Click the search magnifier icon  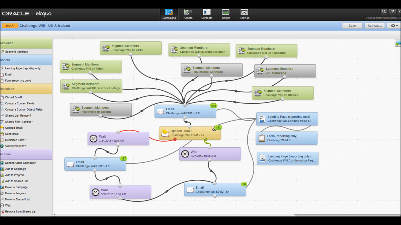384,11
